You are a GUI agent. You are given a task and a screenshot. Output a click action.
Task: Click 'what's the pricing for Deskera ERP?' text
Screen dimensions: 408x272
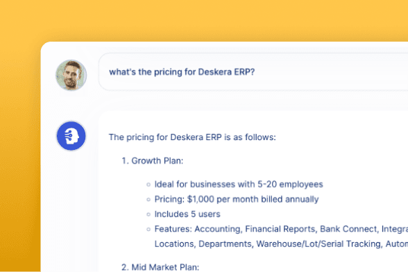click(x=182, y=72)
